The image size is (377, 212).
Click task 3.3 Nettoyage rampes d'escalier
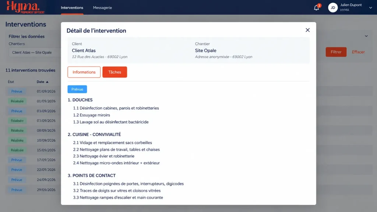pyautogui.click(x=118, y=198)
